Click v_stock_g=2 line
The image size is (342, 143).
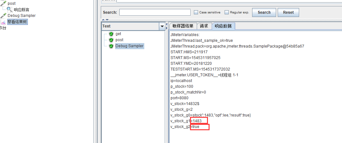pyautogui.click(x=181, y=109)
